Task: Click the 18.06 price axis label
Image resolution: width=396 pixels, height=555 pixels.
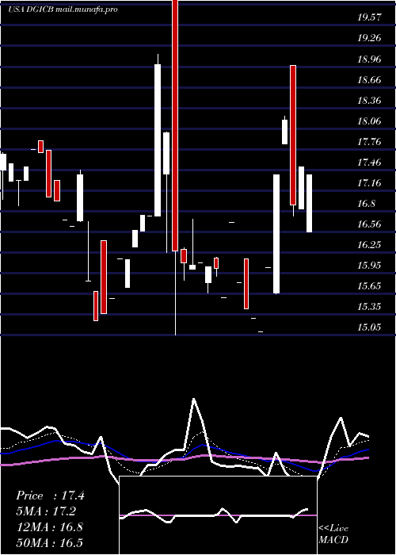Action: (369, 121)
